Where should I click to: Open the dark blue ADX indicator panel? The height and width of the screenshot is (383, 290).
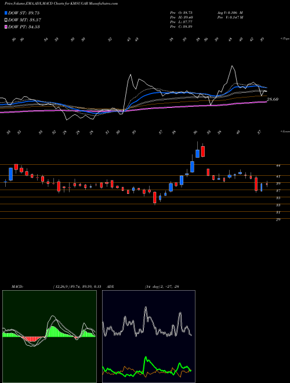click(x=148, y=337)
